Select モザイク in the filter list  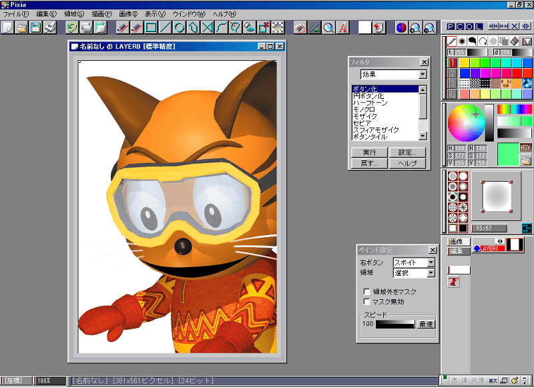385,116
